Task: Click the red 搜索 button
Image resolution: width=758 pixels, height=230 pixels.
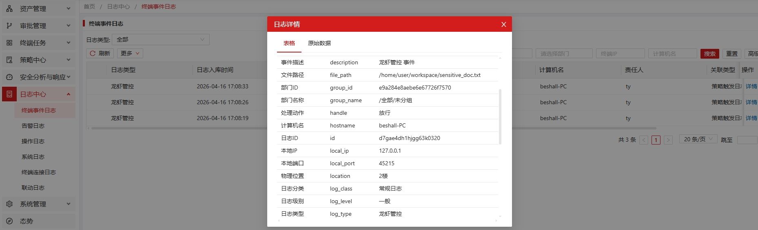Action: [x=709, y=54]
